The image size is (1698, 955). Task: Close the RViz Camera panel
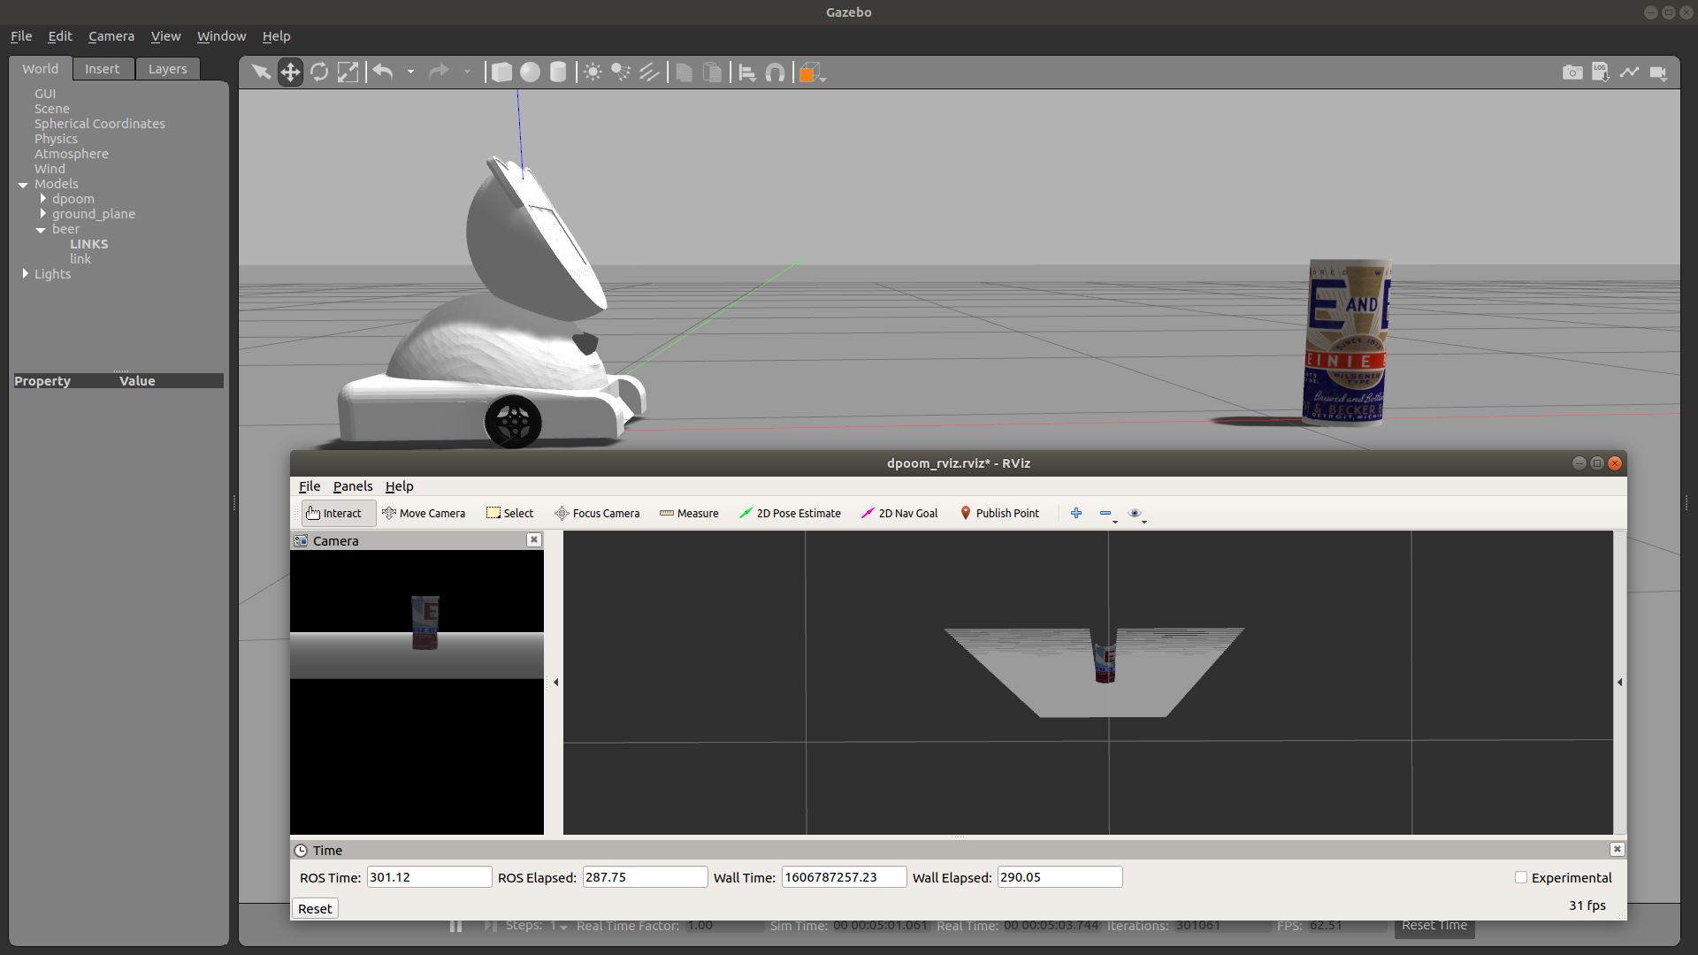coord(534,540)
